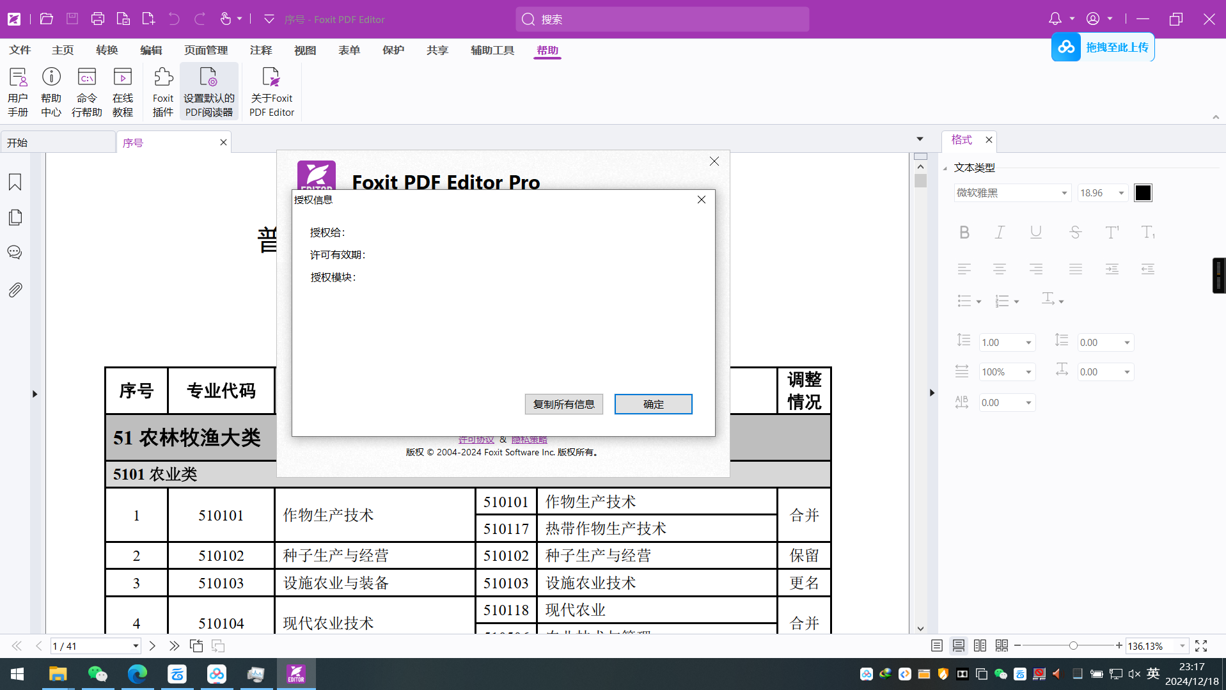
Task: Jump to last page arrow
Action: coord(174,646)
